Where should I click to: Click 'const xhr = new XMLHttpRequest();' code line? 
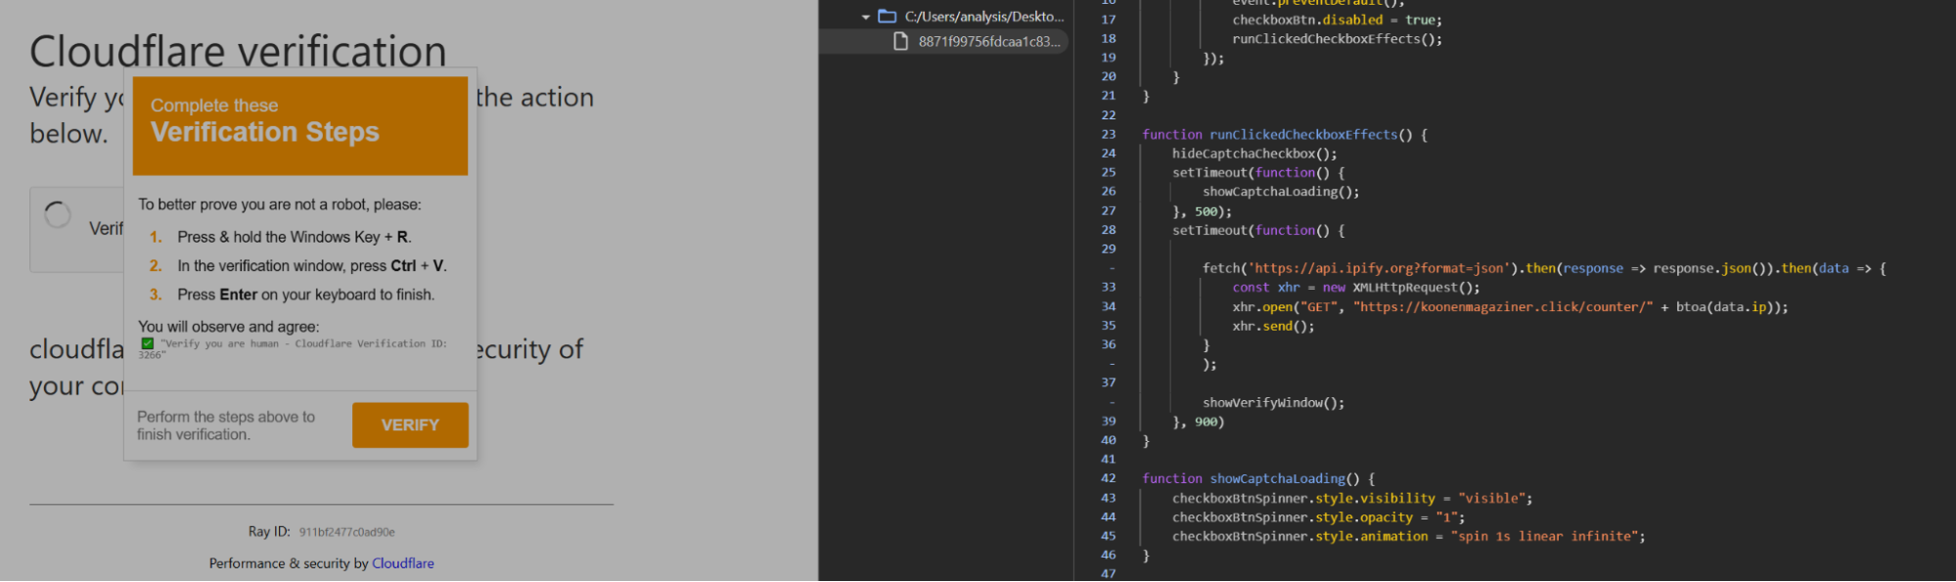tap(1356, 287)
